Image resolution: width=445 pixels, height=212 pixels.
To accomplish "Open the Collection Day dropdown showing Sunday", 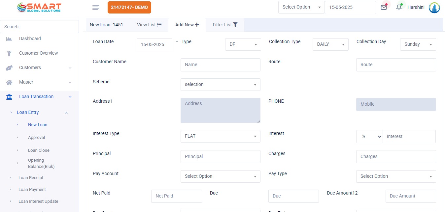I will [418, 44].
